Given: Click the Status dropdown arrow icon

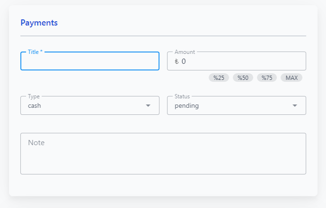Looking at the screenshot, I should (x=295, y=105).
